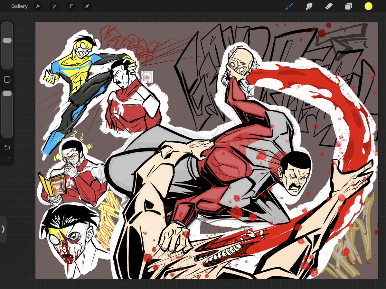Return to the Gallery
The height and width of the screenshot is (289, 386).
(x=19, y=6)
